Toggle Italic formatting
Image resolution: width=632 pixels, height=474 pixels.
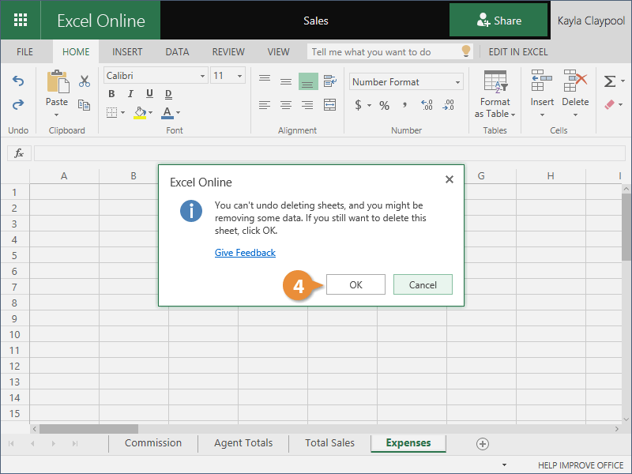click(130, 95)
